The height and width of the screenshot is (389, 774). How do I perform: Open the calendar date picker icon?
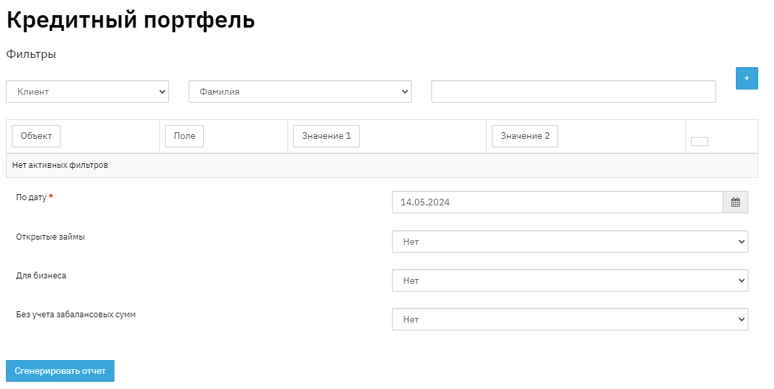tap(735, 203)
